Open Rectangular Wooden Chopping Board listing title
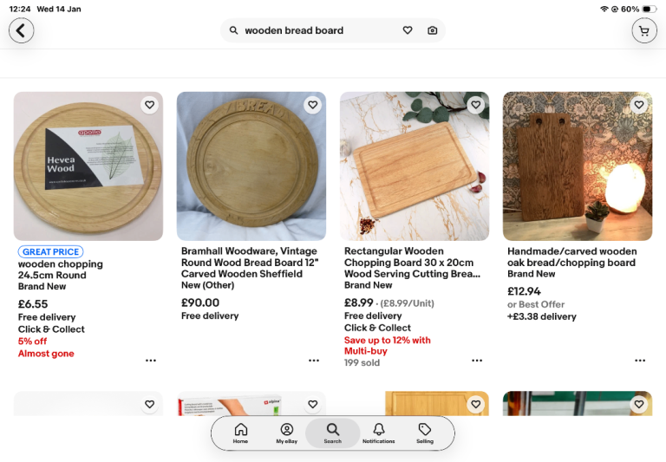 [x=410, y=263]
